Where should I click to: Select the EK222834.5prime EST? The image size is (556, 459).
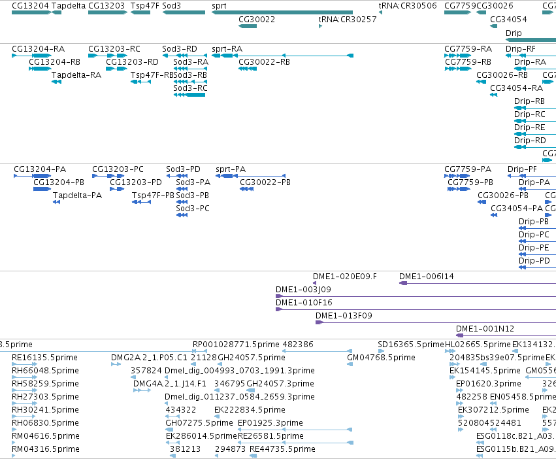pos(217,416)
